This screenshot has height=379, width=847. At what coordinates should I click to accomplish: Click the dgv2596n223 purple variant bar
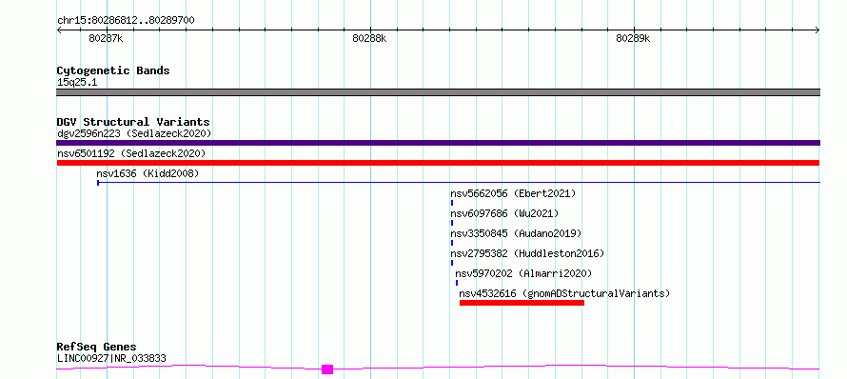(438, 143)
